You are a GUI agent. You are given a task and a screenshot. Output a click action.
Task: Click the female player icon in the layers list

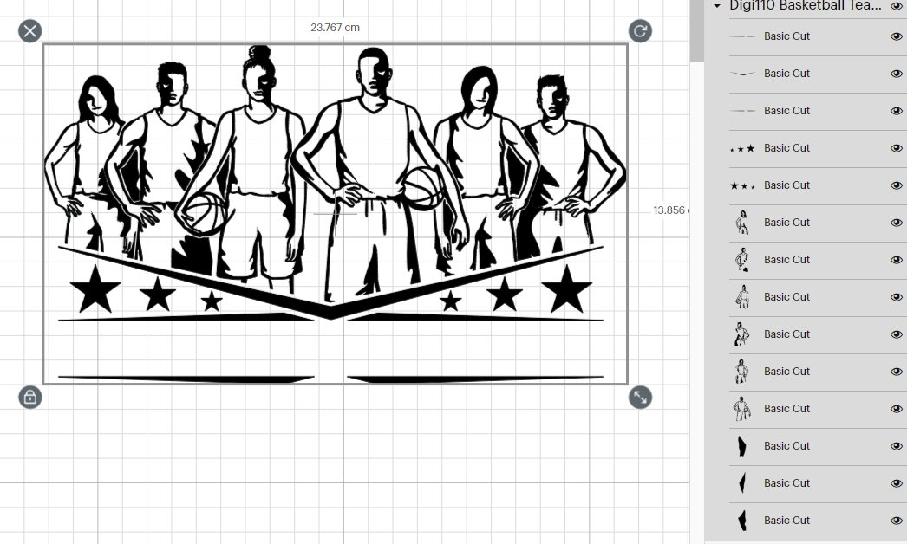coord(742,222)
